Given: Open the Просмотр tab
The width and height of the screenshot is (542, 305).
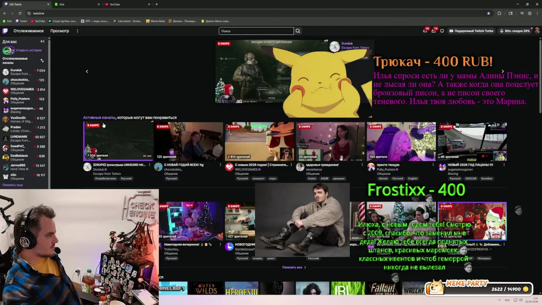Looking at the screenshot, I should pos(60,31).
